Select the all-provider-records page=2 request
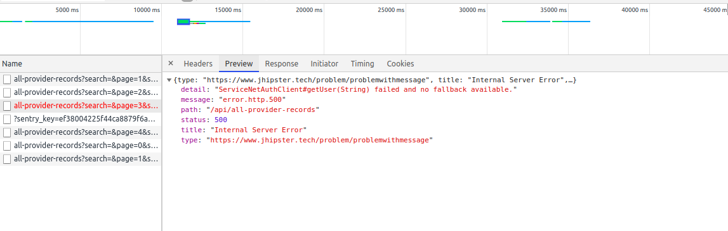The height and width of the screenshot is (231, 728). (x=81, y=92)
